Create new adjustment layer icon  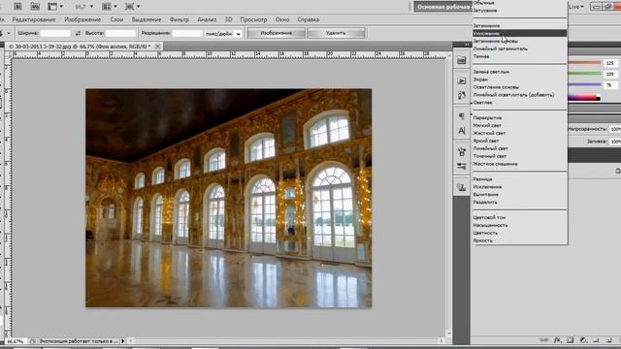(x=583, y=340)
